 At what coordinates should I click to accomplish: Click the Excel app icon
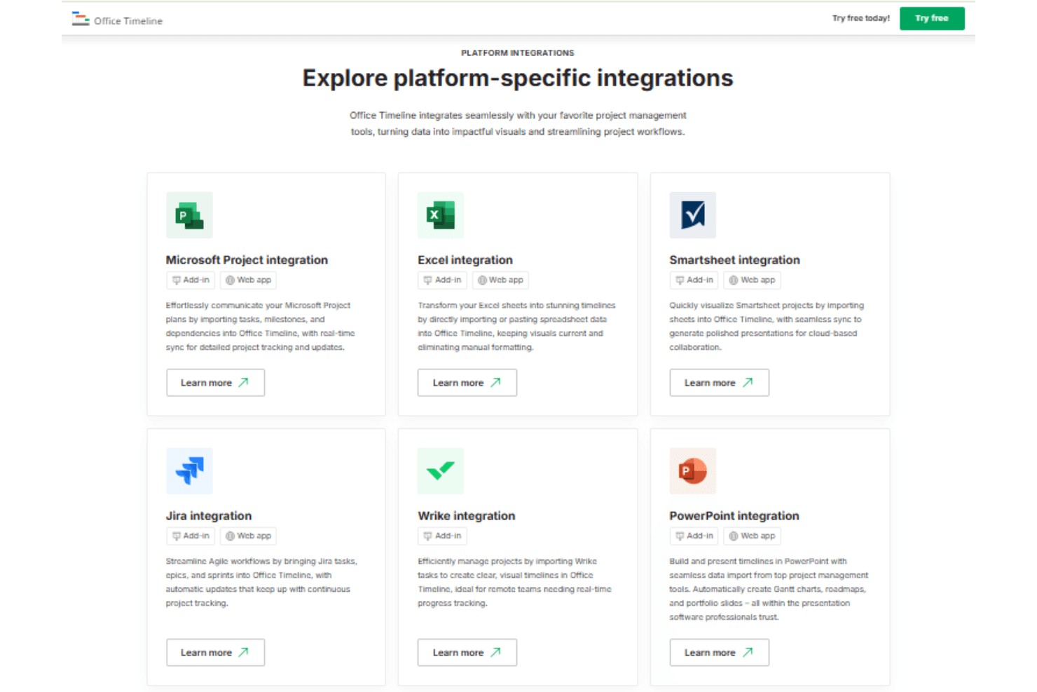point(441,215)
